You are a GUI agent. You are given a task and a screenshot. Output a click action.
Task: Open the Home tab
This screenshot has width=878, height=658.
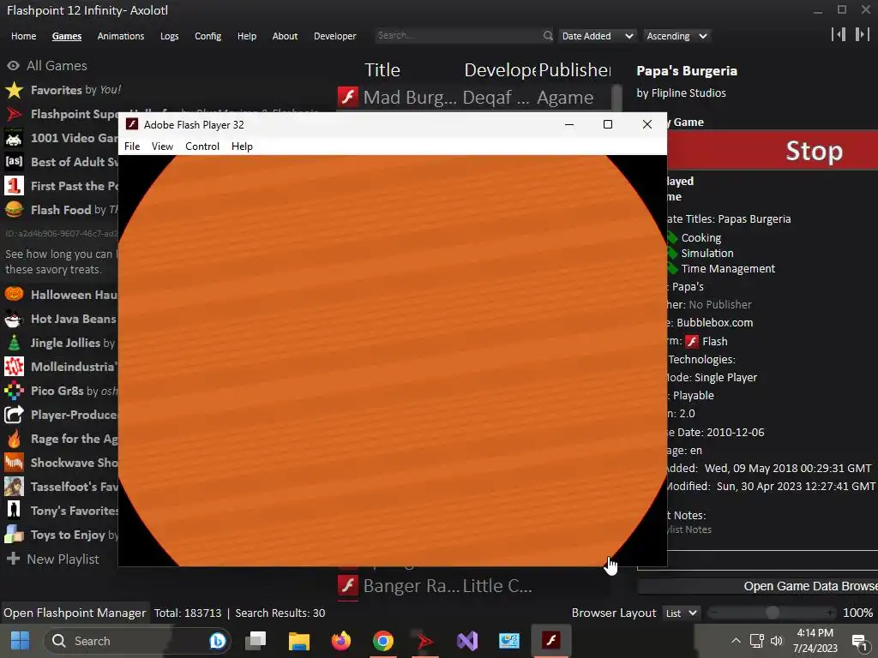coord(23,36)
